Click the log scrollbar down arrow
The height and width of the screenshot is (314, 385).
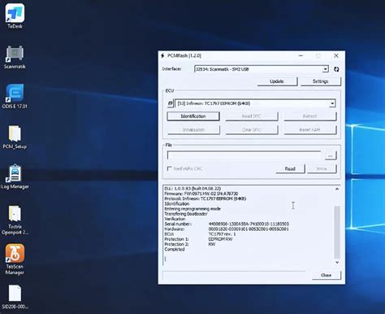click(337, 262)
